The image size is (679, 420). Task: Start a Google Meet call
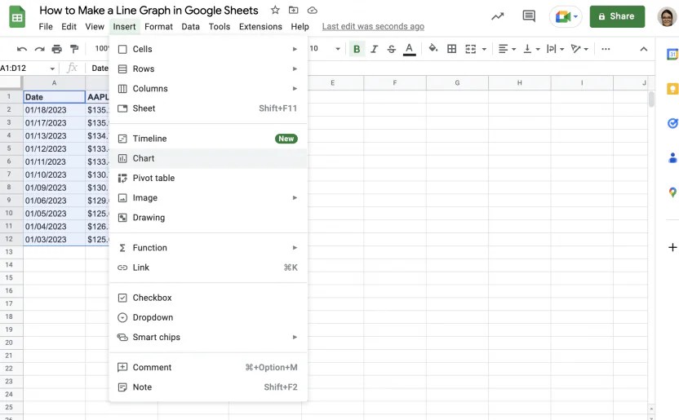coord(565,17)
